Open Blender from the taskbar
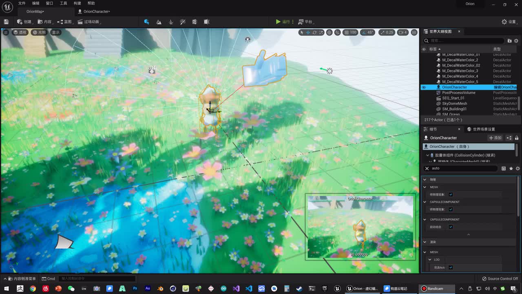 click(161, 288)
